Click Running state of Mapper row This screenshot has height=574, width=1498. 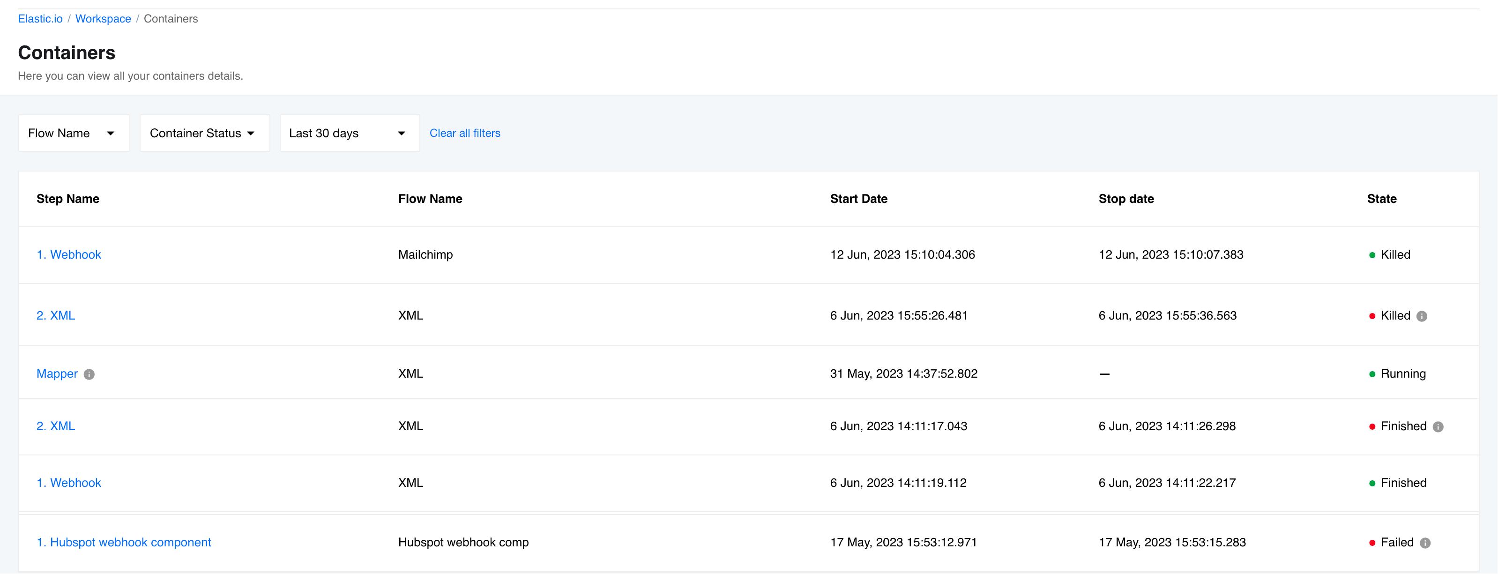point(1402,374)
